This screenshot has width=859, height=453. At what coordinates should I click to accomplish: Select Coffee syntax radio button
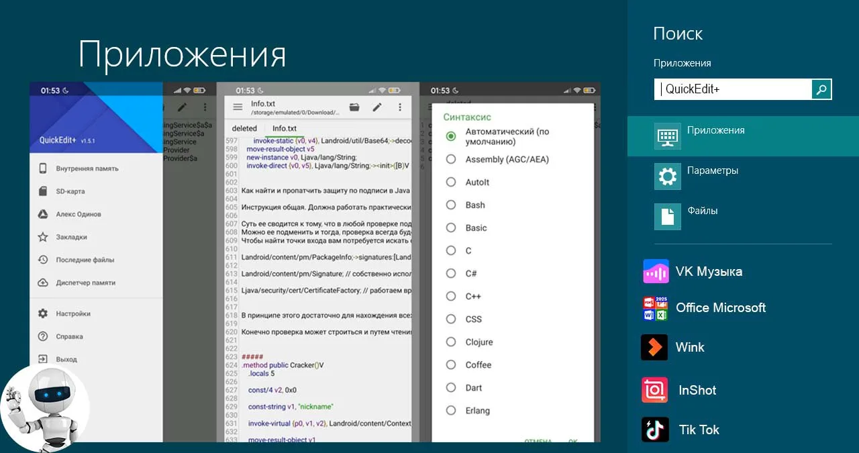451,364
